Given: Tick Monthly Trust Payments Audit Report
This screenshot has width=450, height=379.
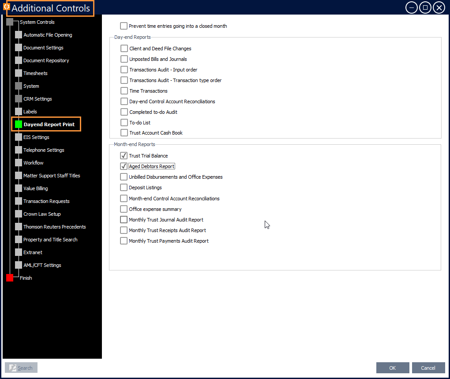Looking at the screenshot, I should coord(124,241).
